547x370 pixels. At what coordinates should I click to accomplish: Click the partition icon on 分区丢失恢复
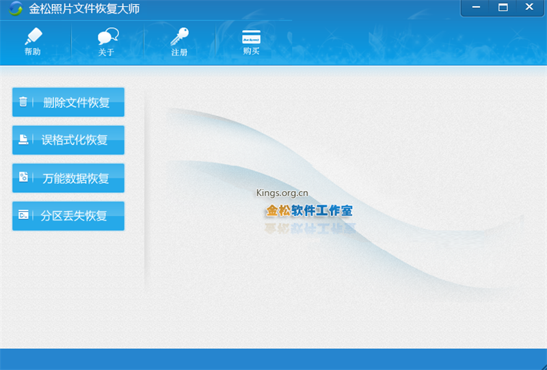(x=23, y=215)
